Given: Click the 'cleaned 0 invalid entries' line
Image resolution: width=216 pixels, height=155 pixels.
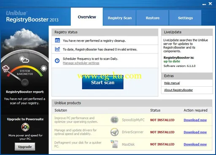Looking at the screenshot, I should [x=100, y=49].
